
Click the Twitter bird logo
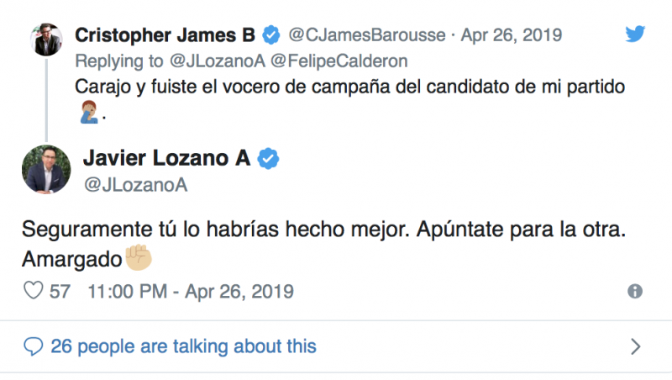635,34
